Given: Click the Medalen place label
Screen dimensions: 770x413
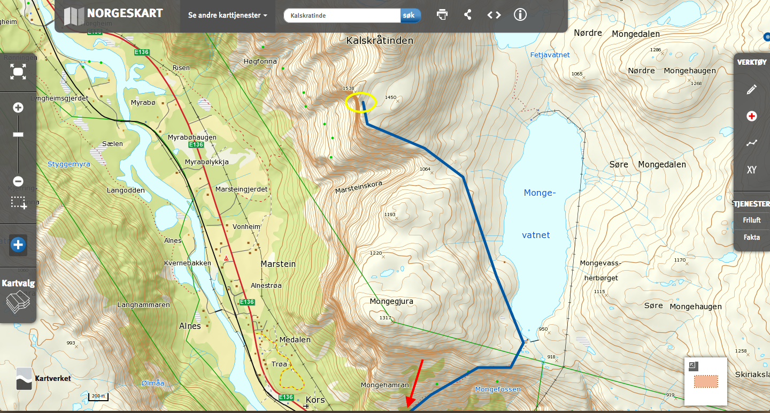Looking at the screenshot, I should (x=295, y=340).
